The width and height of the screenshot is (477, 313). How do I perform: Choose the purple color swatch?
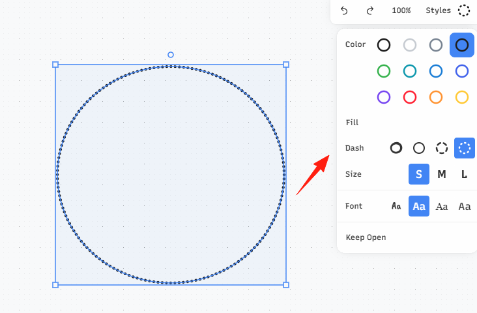(384, 97)
